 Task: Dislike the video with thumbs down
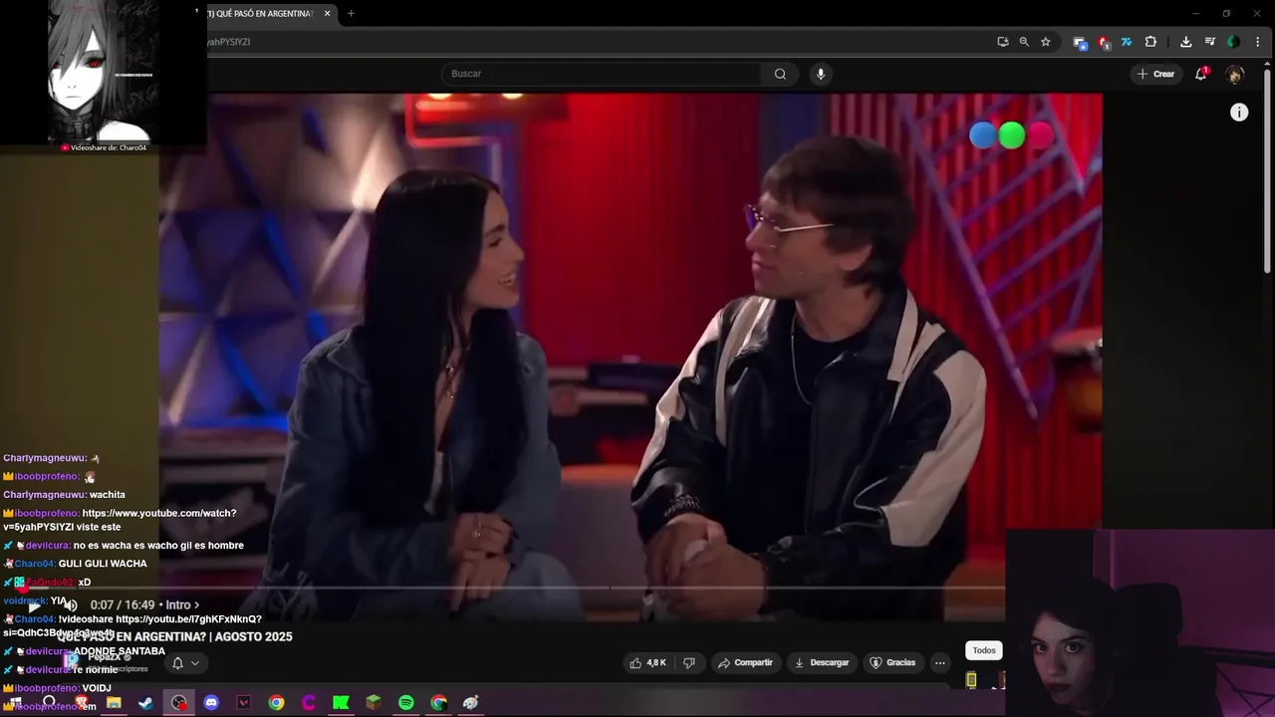(688, 662)
